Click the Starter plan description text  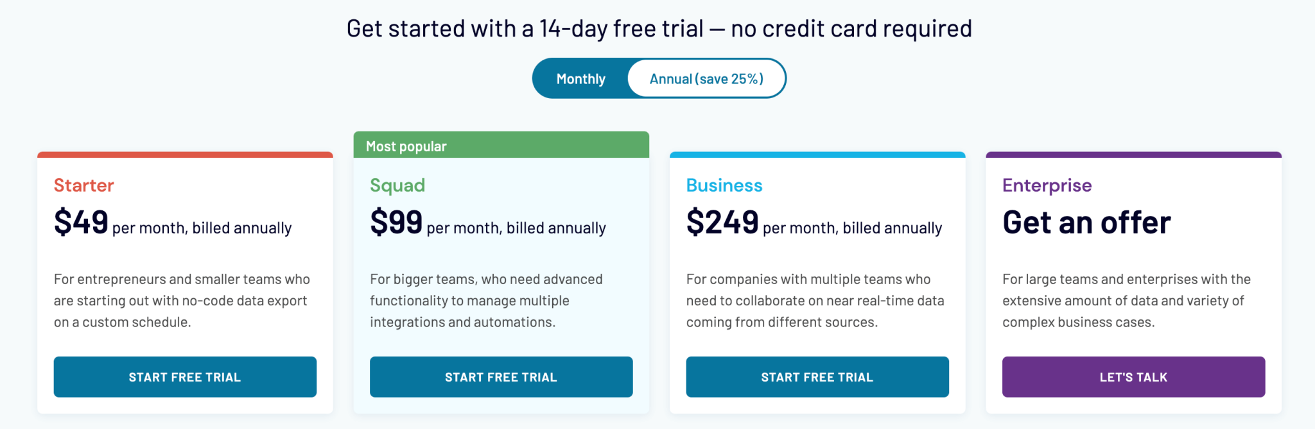click(182, 300)
